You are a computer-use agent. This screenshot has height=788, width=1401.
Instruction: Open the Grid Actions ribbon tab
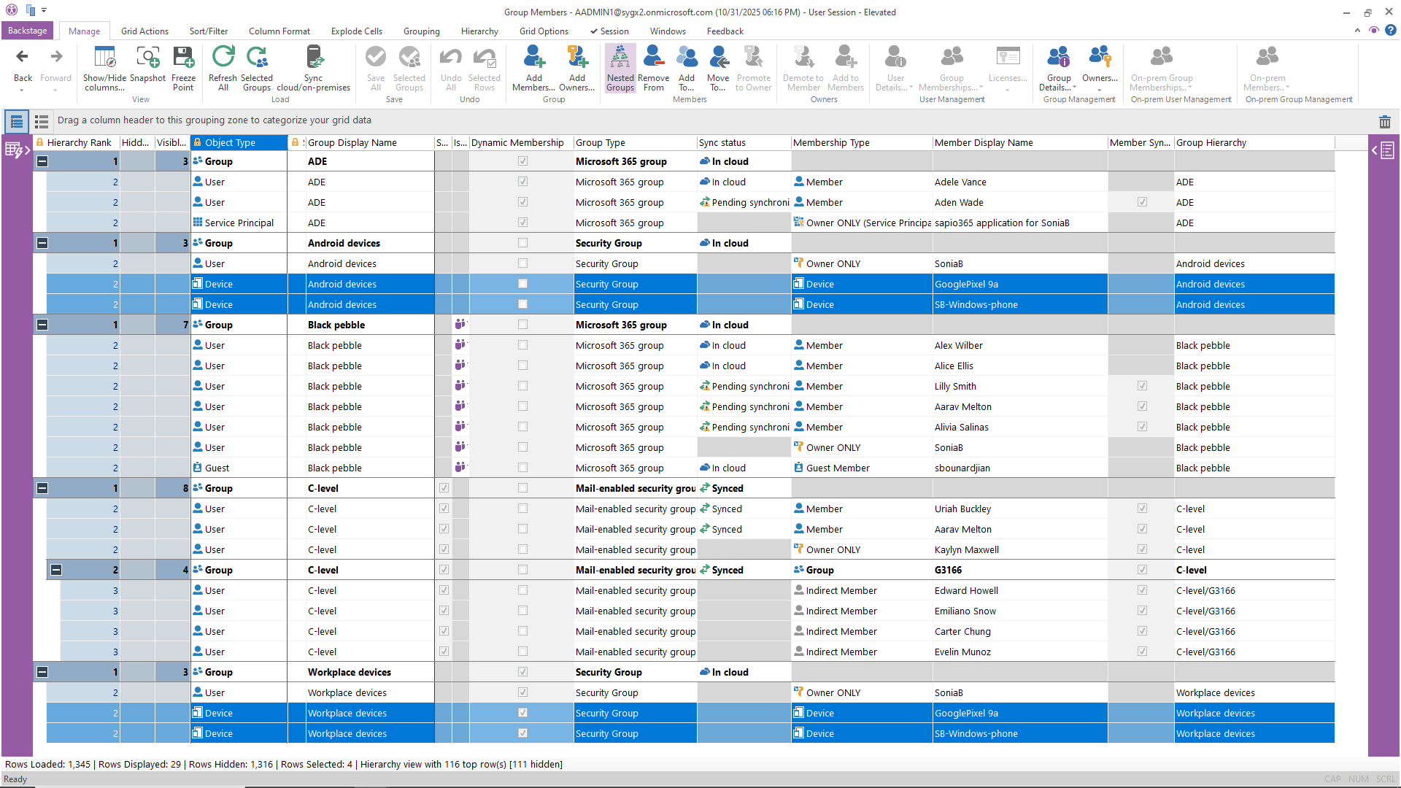pos(144,31)
